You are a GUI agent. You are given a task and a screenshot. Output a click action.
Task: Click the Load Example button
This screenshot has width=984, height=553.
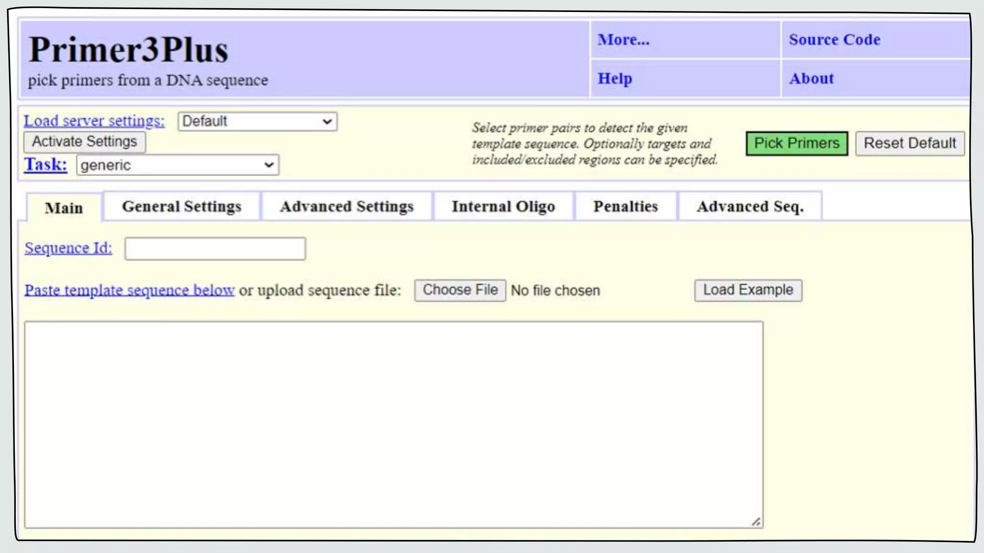point(748,290)
